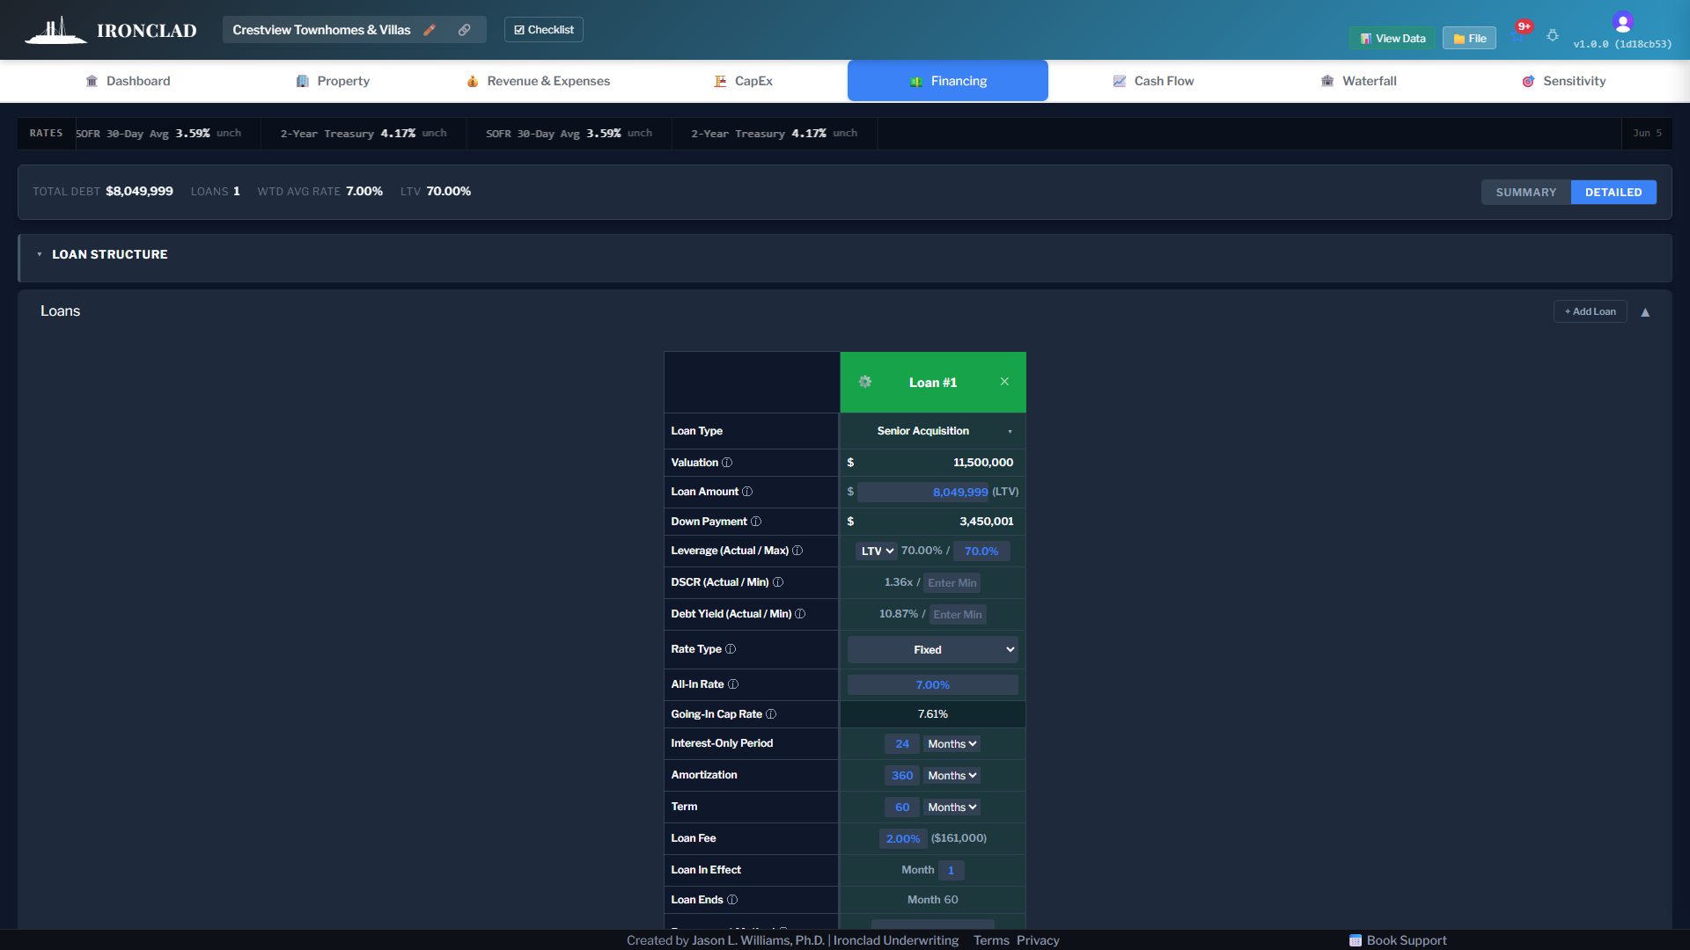1690x950 pixels.
Task: Show info for DSCR (Actual / Min)
Action: point(778,582)
